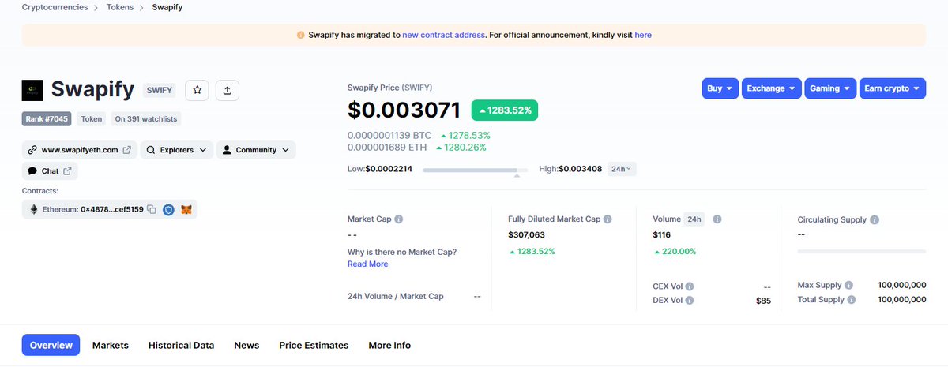Screen dimensions: 948x367
Task: Select the $0.003071 price value
Action: (404, 111)
